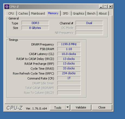This screenshot has width=125, height=119.
Task: Click the Channel # field showing Dual
Action: click(89, 23)
